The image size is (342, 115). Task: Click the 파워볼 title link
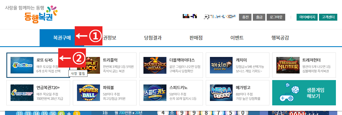[x=109, y=87]
